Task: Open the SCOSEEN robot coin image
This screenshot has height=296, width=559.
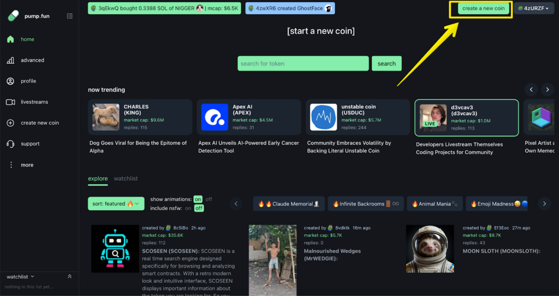Action: coord(115,248)
